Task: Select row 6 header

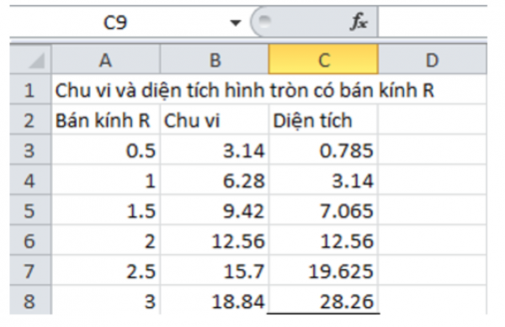Action: click(30, 240)
